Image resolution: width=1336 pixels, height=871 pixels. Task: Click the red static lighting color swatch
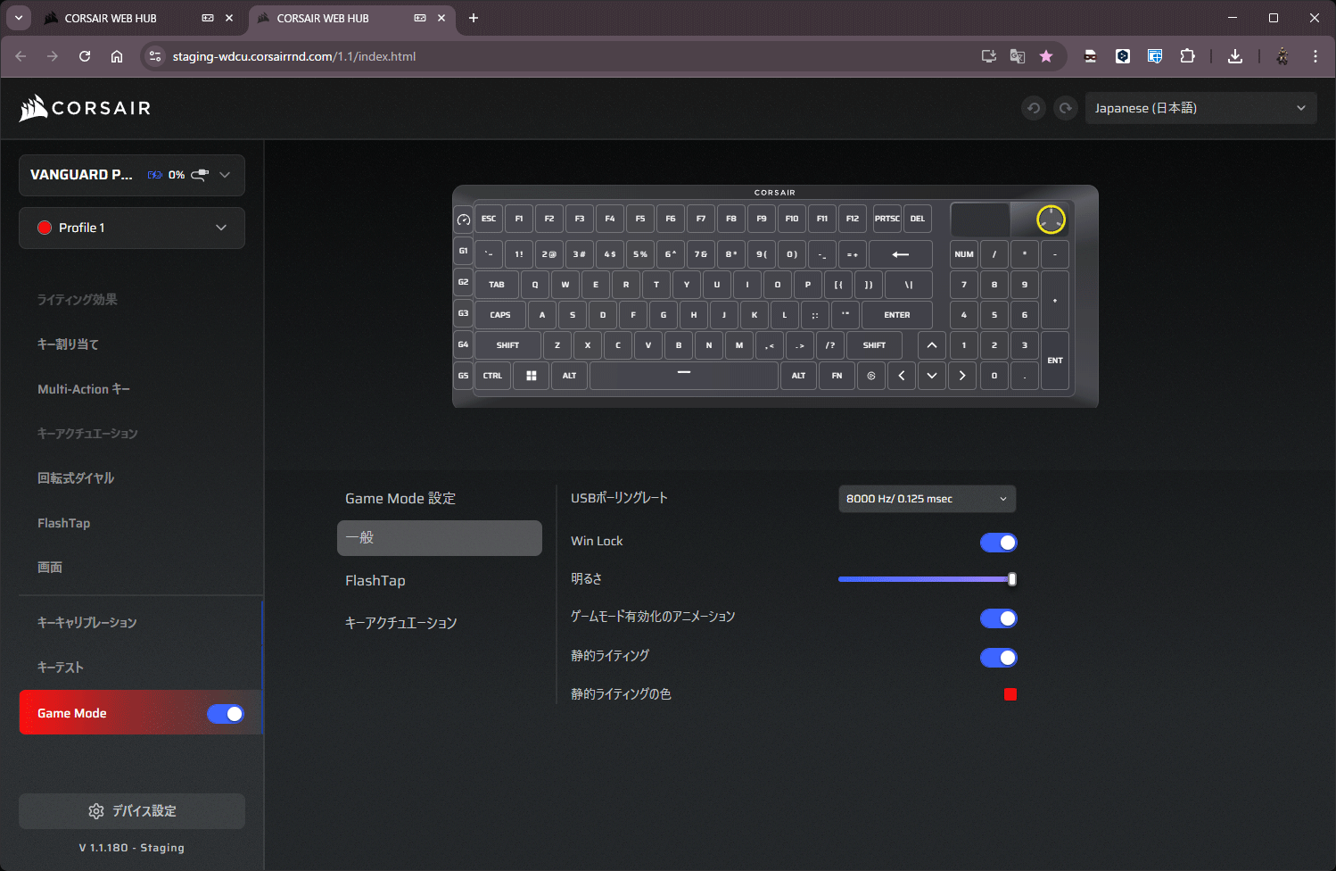pos(1010,694)
